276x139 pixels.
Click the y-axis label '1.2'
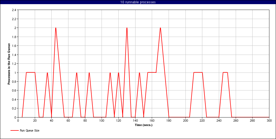click(14, 64)
